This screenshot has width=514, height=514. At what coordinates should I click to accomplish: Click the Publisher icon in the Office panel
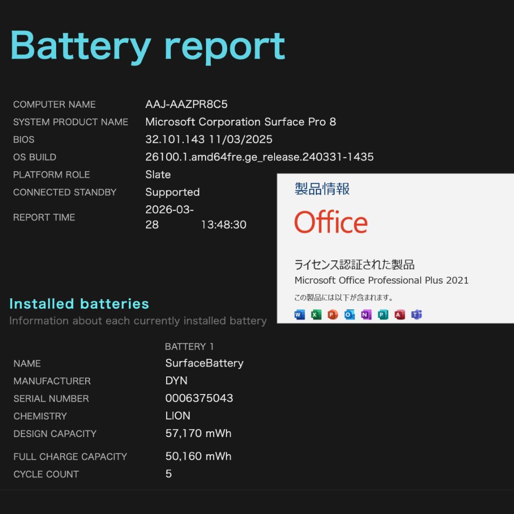[x=383, y=315]
